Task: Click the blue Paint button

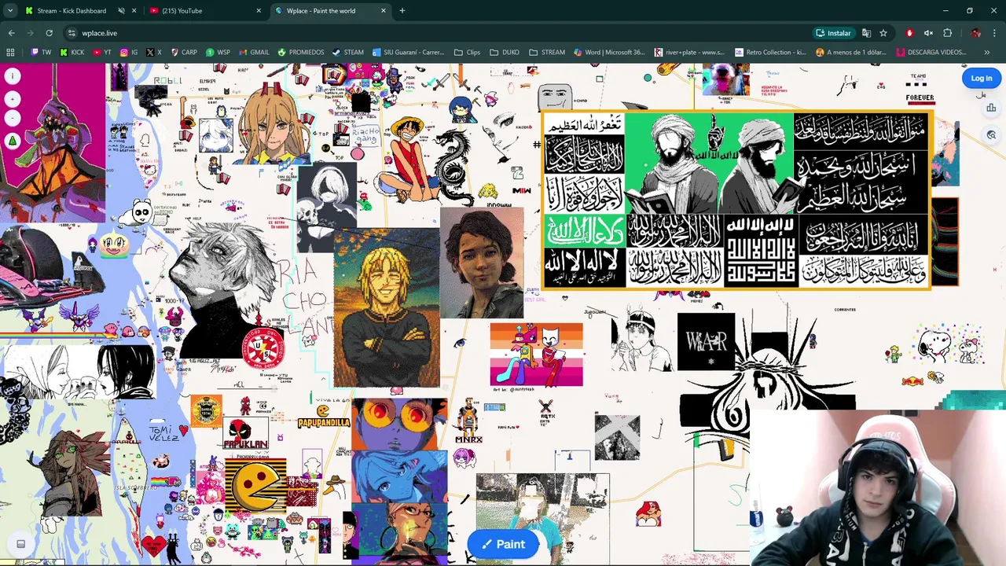Action: pyautogui.click(x=503, y=544)
